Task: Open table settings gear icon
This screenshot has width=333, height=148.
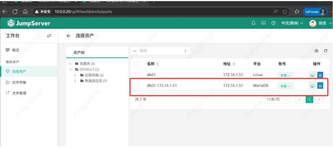Action: tap(316, 51)
